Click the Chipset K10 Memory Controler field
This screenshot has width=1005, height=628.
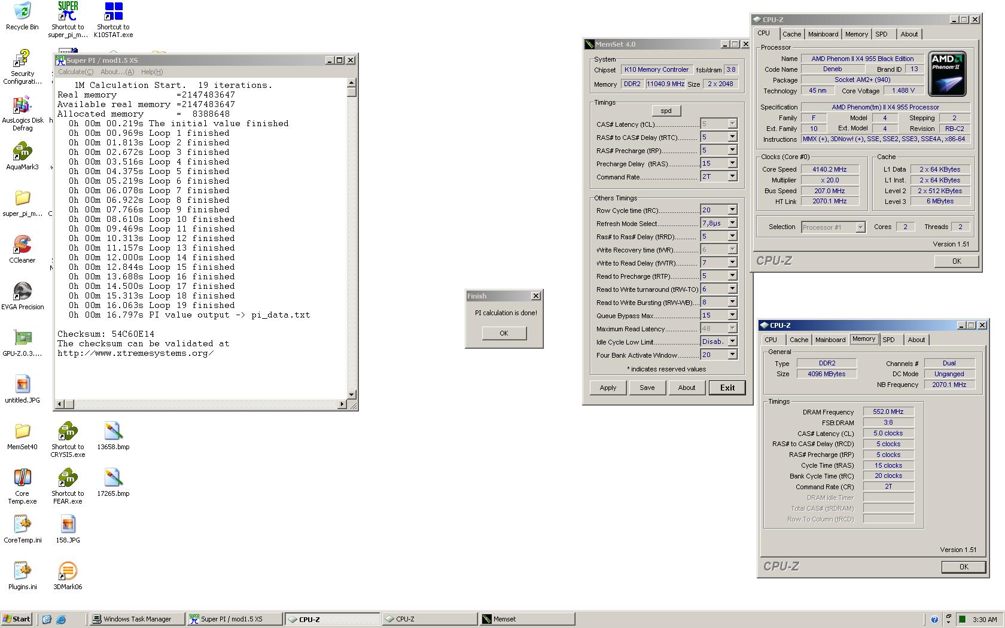pos(656,69)
